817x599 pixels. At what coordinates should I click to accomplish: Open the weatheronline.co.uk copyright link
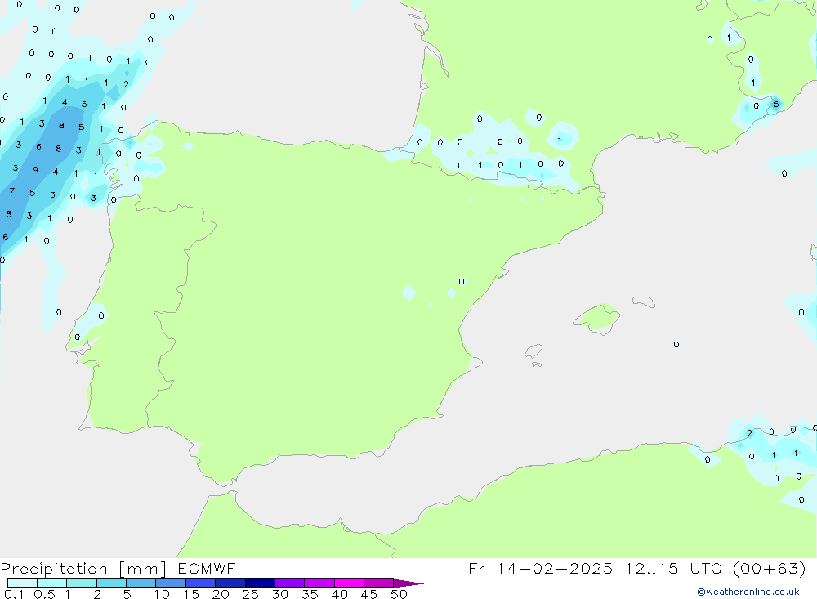(748, 592)
